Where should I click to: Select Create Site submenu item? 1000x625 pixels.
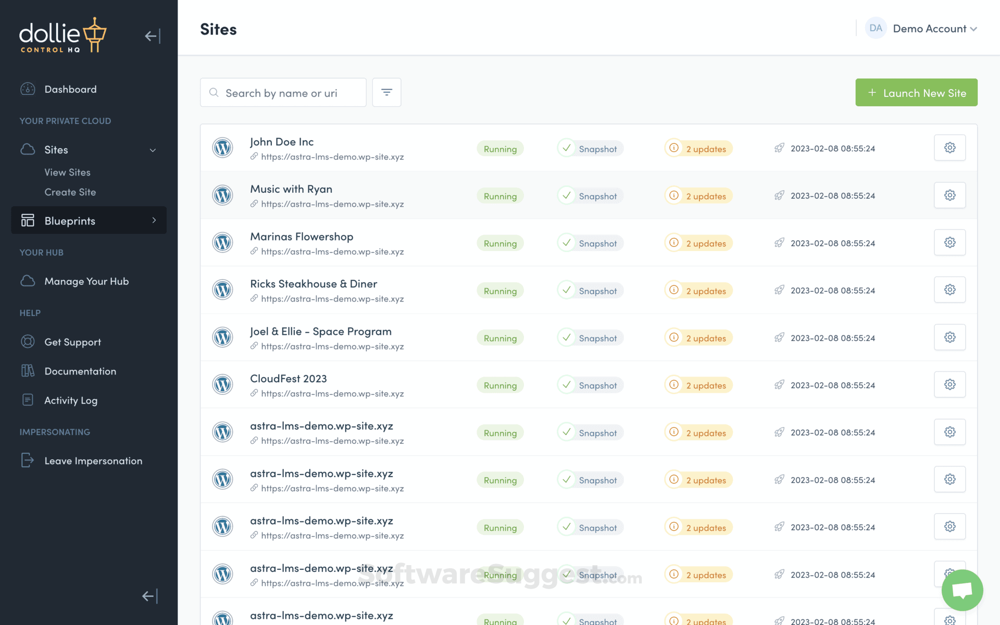(70, 192)
